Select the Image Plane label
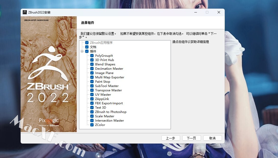Screen dimensions: 278x158 [104, 73]
